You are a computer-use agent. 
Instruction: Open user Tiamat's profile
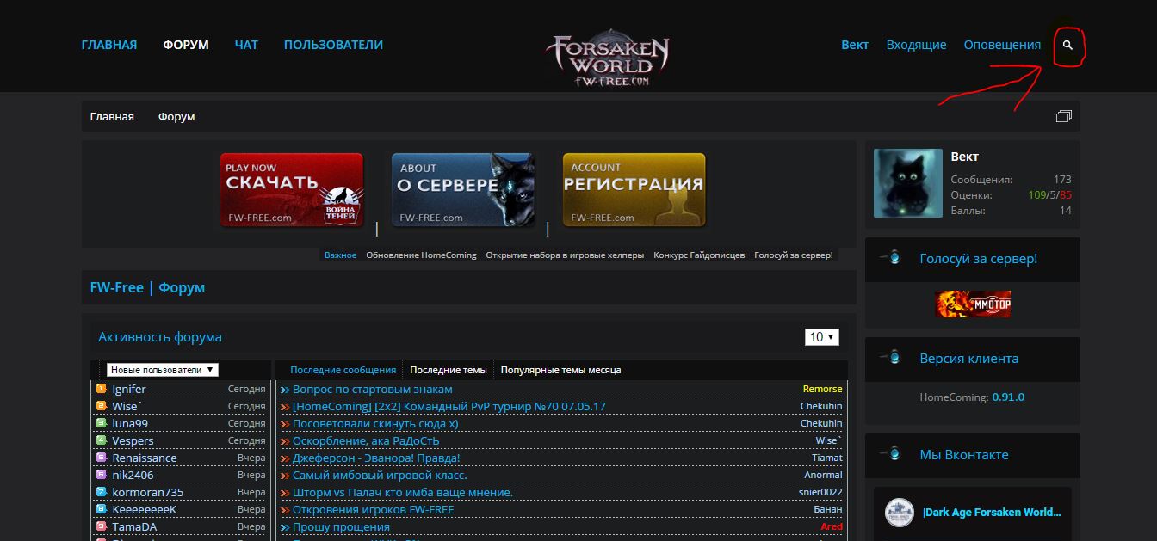[826, 458]
